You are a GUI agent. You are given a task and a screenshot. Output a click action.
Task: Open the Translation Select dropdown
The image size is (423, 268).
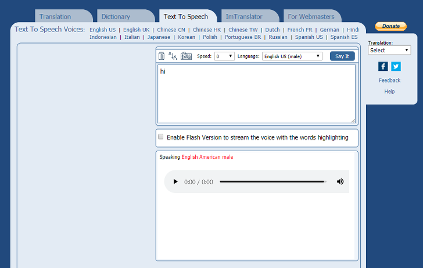[x=389, y=50]
